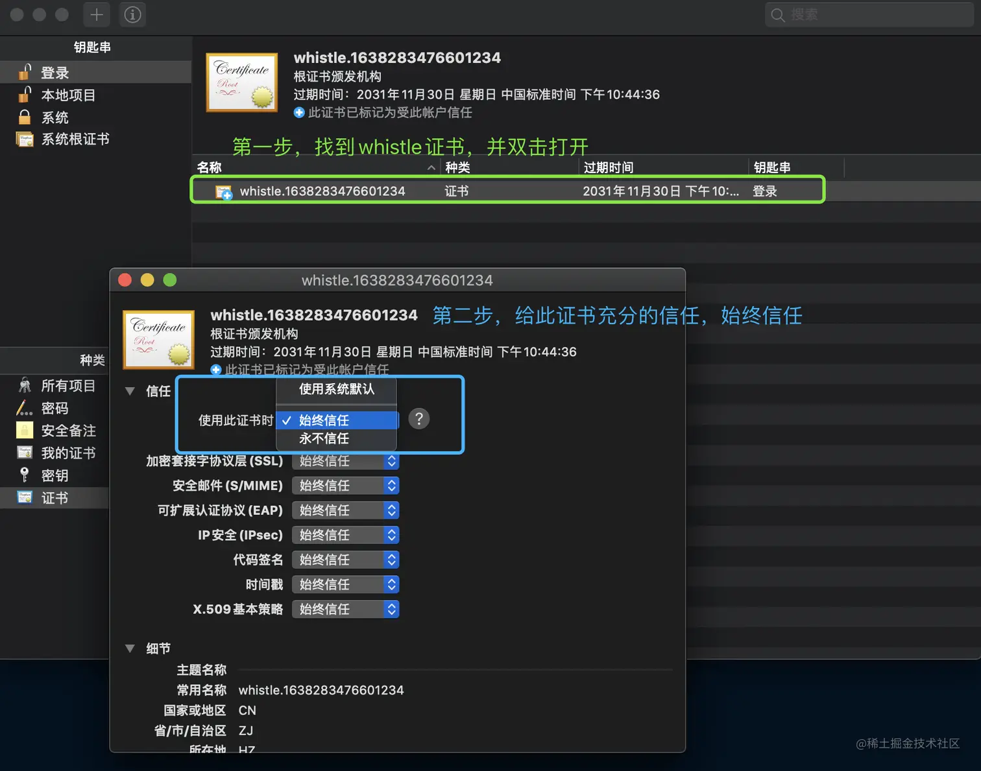Select the 系统根证书 keychain
The image size is (981, 771).
[95, 139]
